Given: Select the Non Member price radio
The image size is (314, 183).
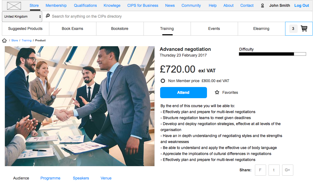Looking at the screenshot, I should pyautogui.click(x=163, y=81).
